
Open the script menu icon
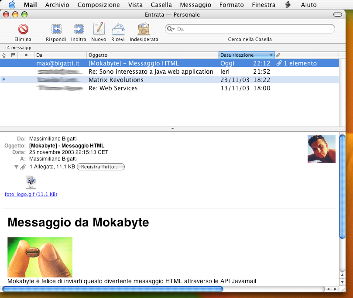288,4
